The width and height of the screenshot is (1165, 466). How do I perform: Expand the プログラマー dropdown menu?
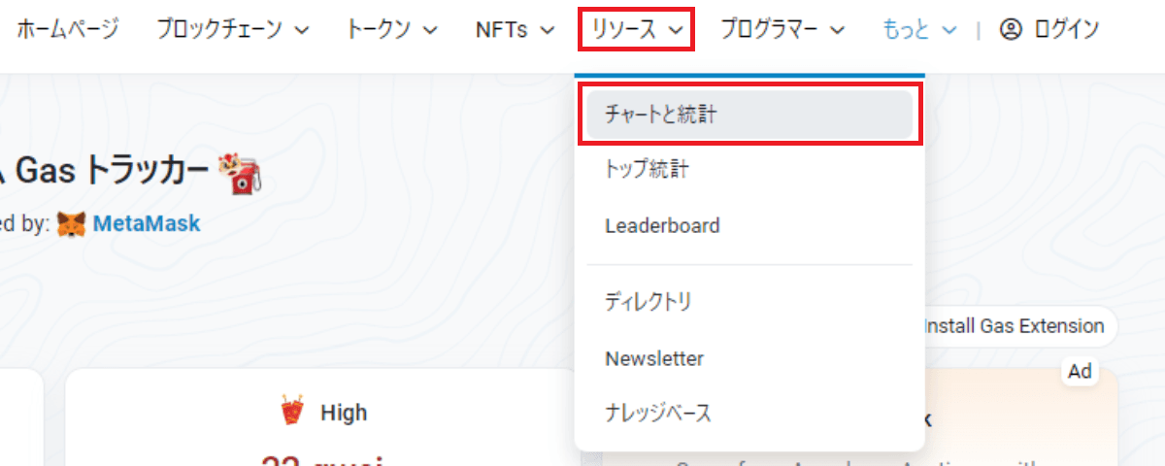[783, 29]
